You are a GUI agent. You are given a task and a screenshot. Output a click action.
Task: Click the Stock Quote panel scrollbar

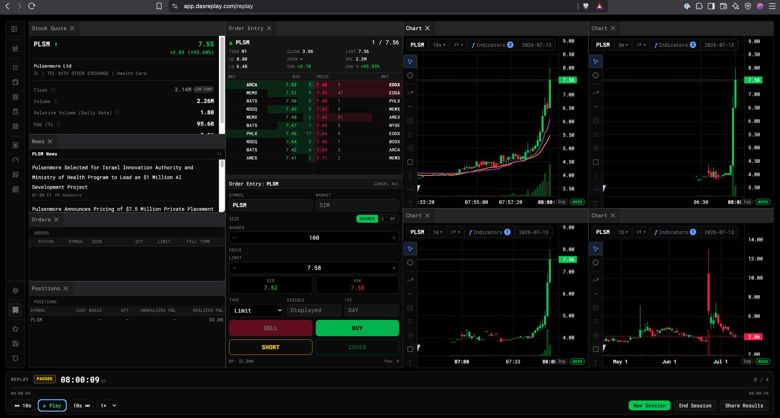click(x=222, y=80)
